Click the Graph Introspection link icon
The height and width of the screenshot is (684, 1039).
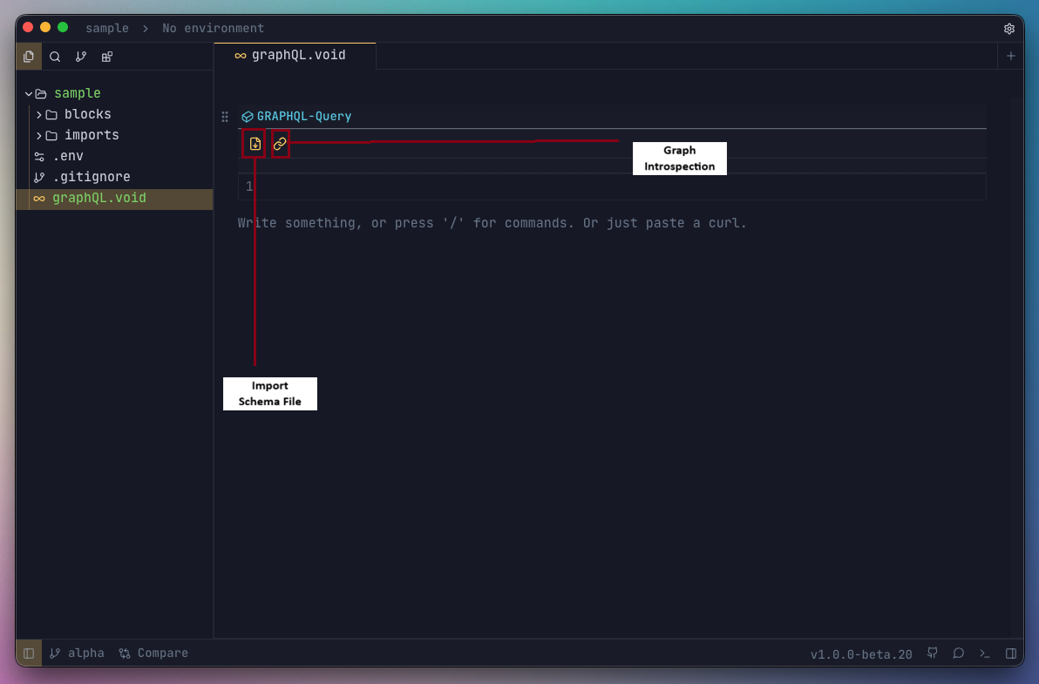pos(280,144)
